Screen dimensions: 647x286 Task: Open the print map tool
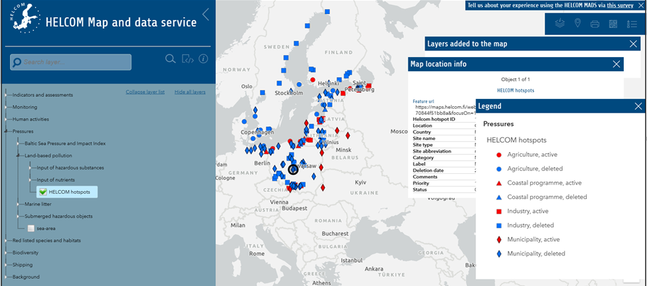pyautogui.click(x=595, y=24)
